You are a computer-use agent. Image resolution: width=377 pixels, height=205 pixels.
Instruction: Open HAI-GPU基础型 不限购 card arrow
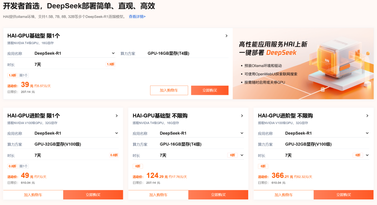(242, 116)
